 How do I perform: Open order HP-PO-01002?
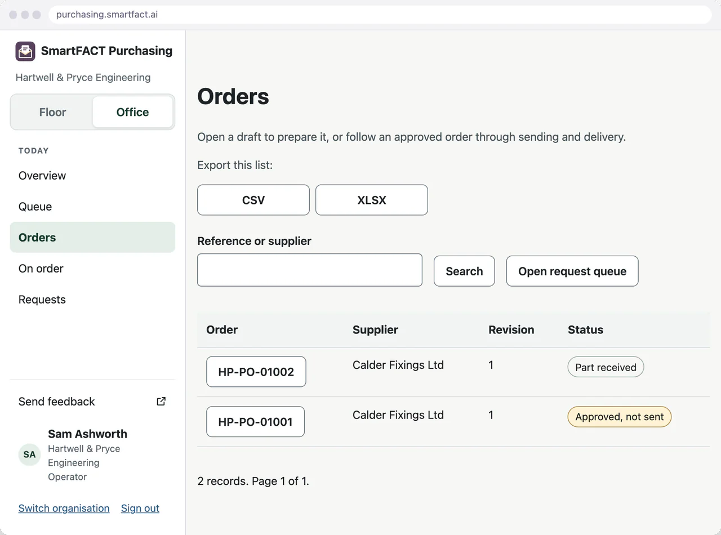(x=256, y=372)
